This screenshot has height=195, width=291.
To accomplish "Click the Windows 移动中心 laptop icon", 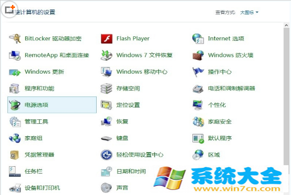I will pyautogui.click(x=107, y=72).
